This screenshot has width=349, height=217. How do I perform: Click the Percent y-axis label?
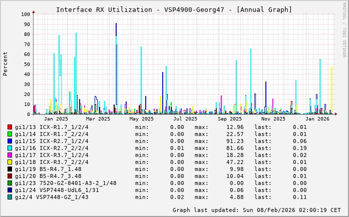pos(6,64)
